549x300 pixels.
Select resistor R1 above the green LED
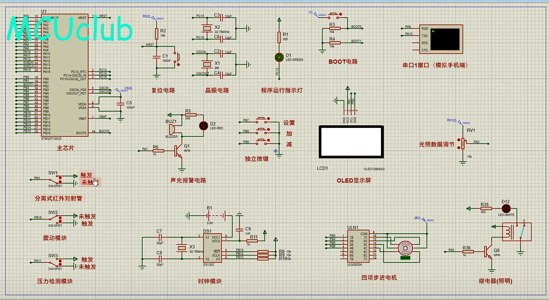point(279,37)
